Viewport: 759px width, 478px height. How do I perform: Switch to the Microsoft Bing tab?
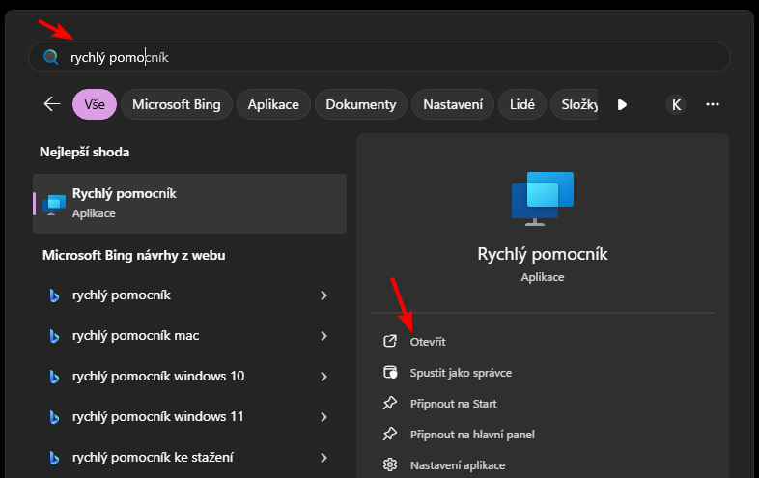(177, 104)
